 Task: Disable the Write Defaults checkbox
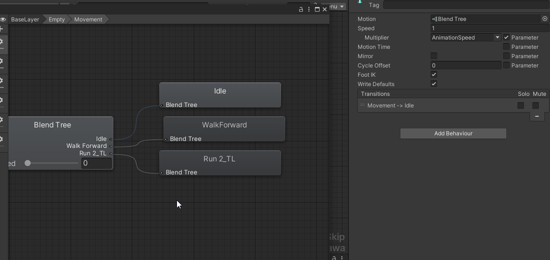click(x=434, y=84)
